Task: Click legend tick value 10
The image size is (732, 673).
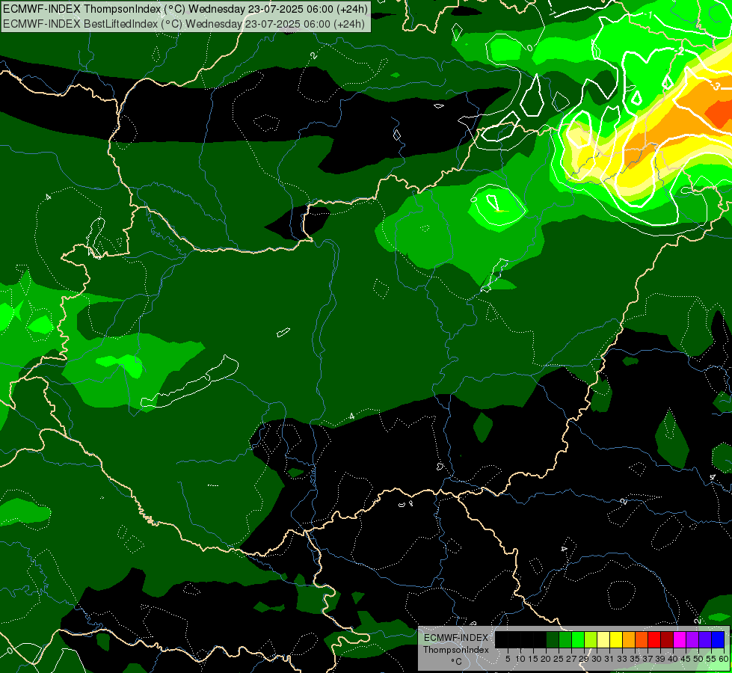Action: 520,659
